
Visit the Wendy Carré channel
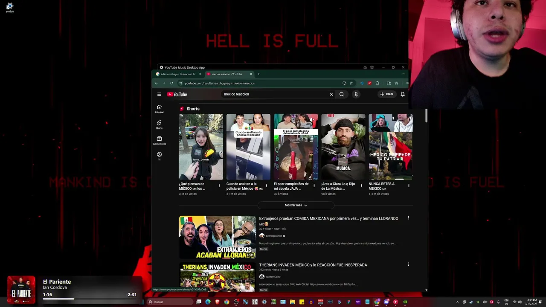click(x=273, y=277)
